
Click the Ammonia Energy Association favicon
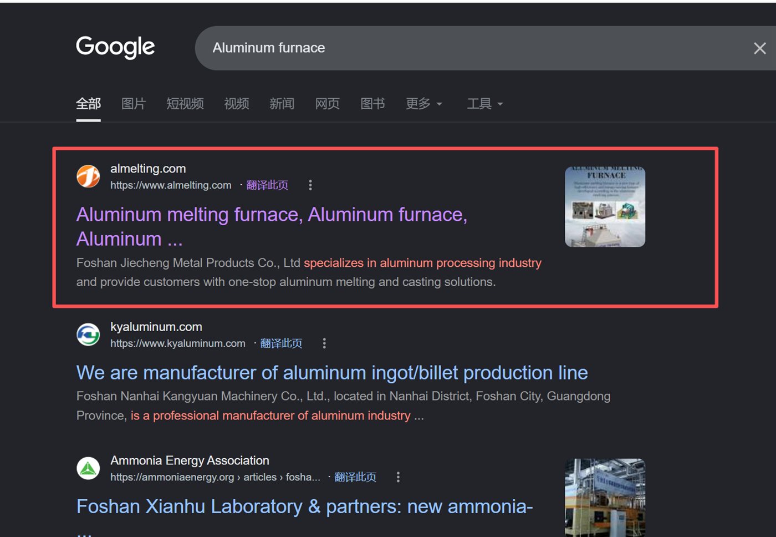pyautogui.click(x=88, y=468)
